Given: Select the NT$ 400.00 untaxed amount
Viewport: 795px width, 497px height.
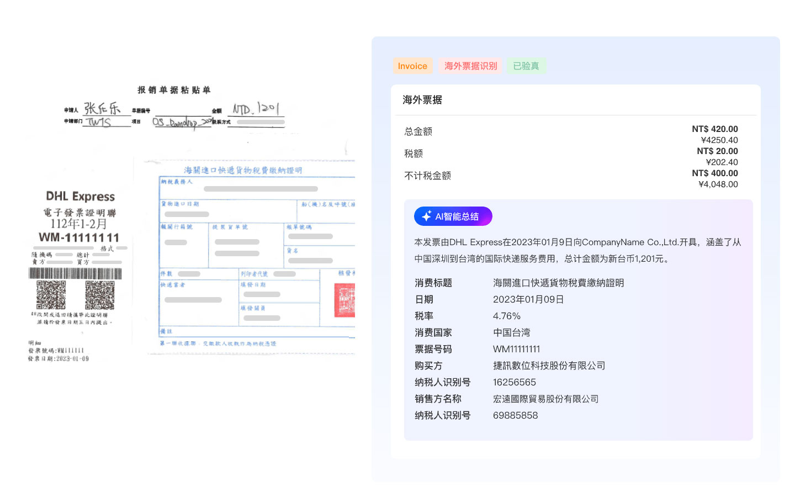Looking at the screenshot, I should coord(715,173).
